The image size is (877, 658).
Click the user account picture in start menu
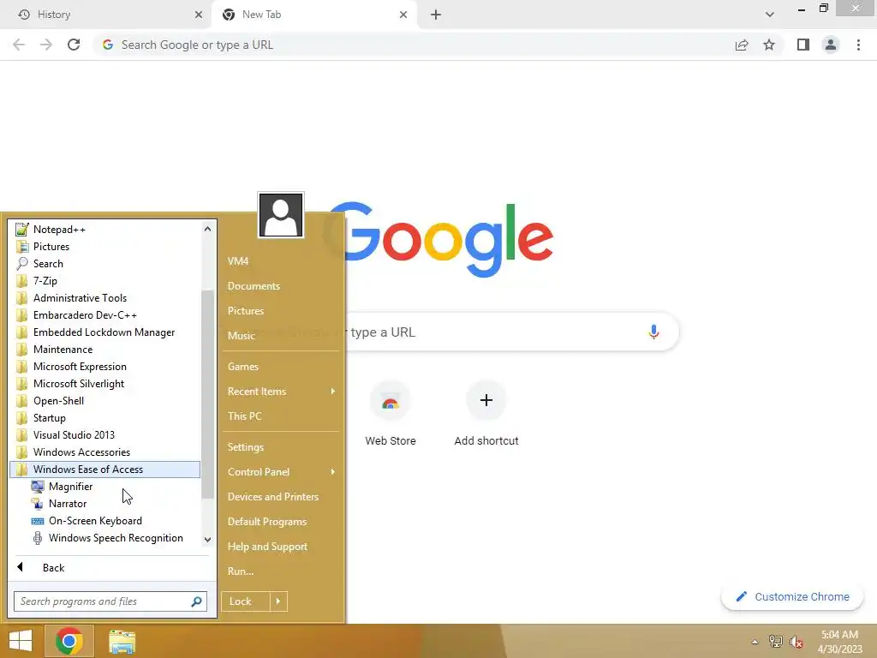click(x=281, y=215)
